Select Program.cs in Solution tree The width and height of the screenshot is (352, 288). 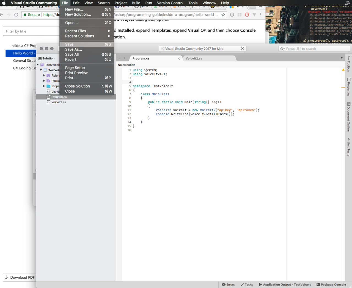click(x=76, y=97)
